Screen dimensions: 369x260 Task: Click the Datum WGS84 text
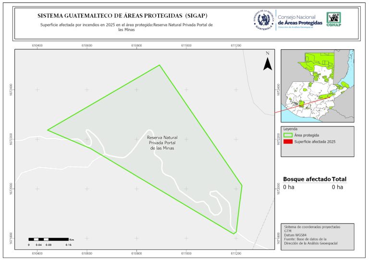click(x=296, y=235)
